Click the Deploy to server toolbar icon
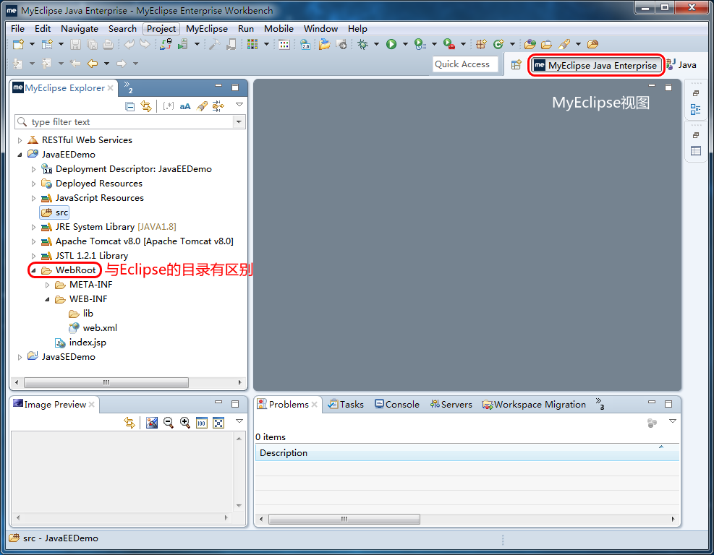The height and width of the screenshot is (555, 714). coord(166,44)
